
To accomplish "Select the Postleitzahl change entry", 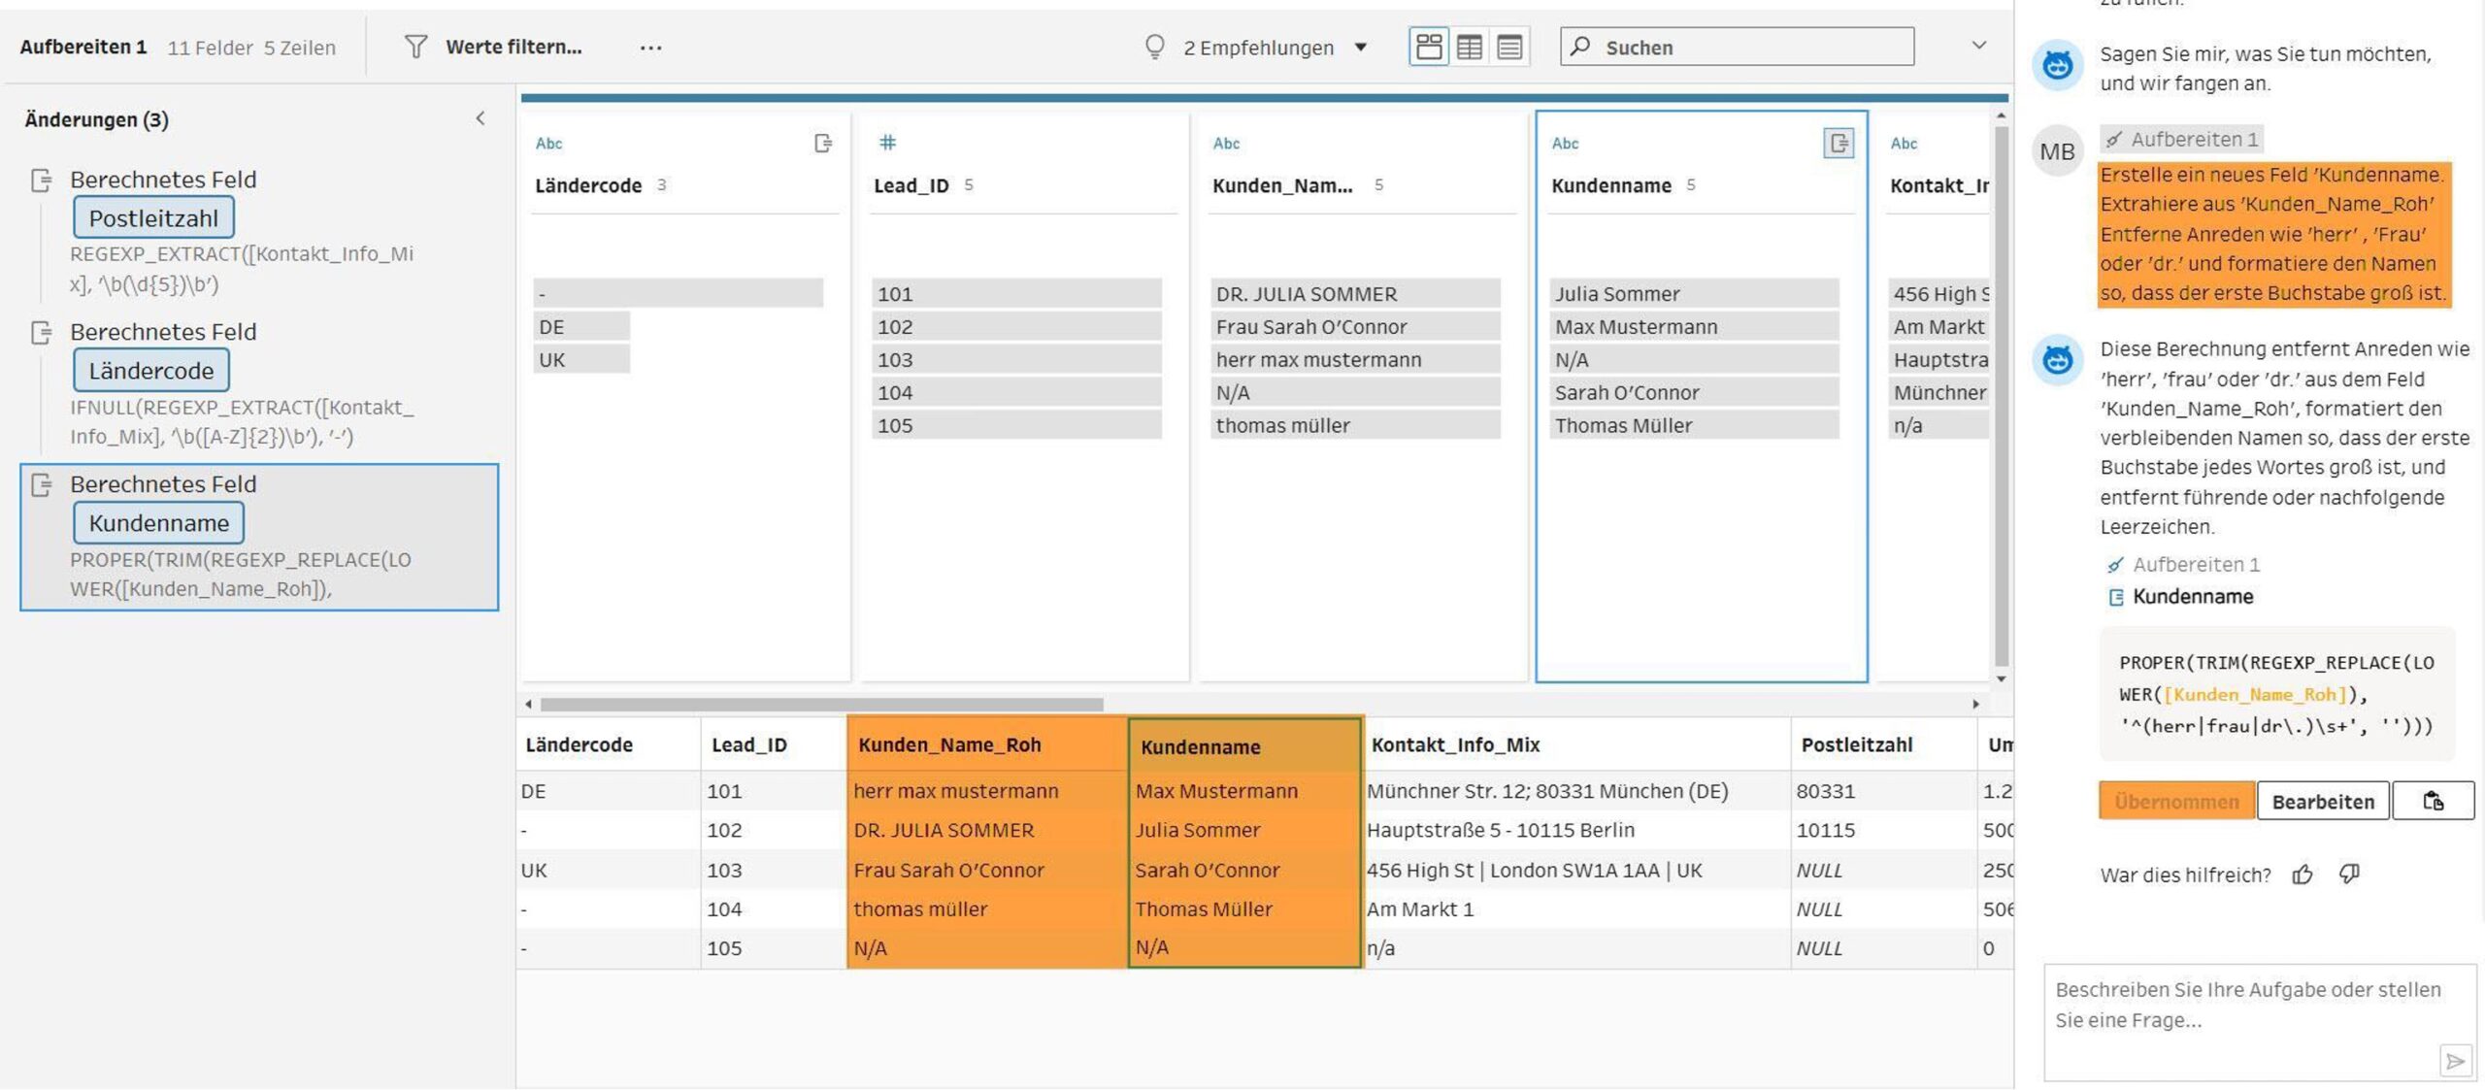I will point(154,218).
